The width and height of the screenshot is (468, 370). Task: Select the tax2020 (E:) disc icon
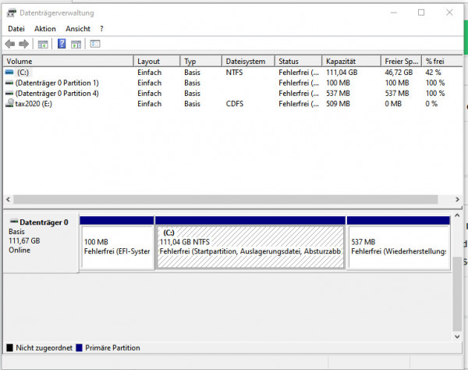pos(9,103)
